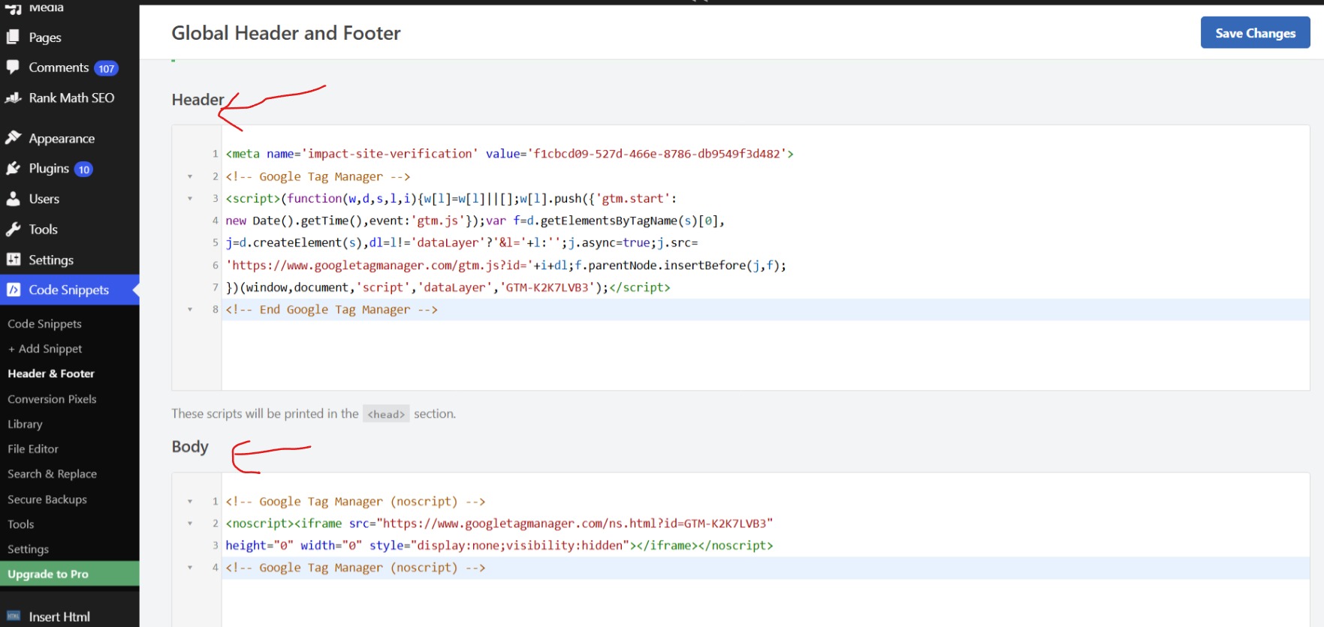Image resolution: width=1324 pixels, height=627 pixels.
Task: Save Changes to header and footer
Action: pyautogui.click(x=1255, y=32)
